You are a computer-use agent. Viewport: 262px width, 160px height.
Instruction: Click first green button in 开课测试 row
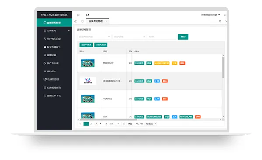139,99
